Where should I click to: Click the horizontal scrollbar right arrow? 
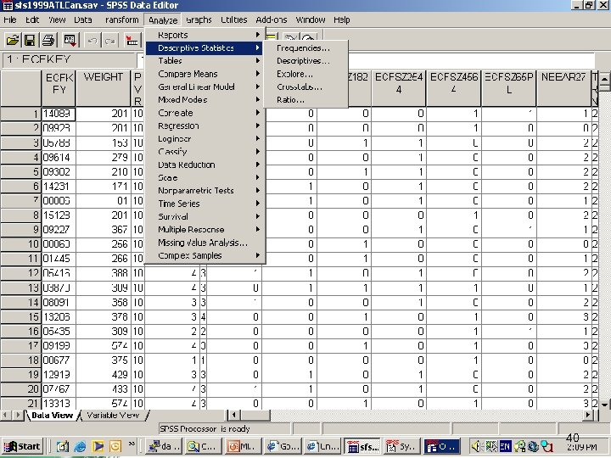tap(588, 415)
